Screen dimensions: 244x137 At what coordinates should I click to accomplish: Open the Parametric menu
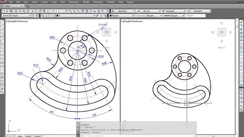tap(98, 2)
